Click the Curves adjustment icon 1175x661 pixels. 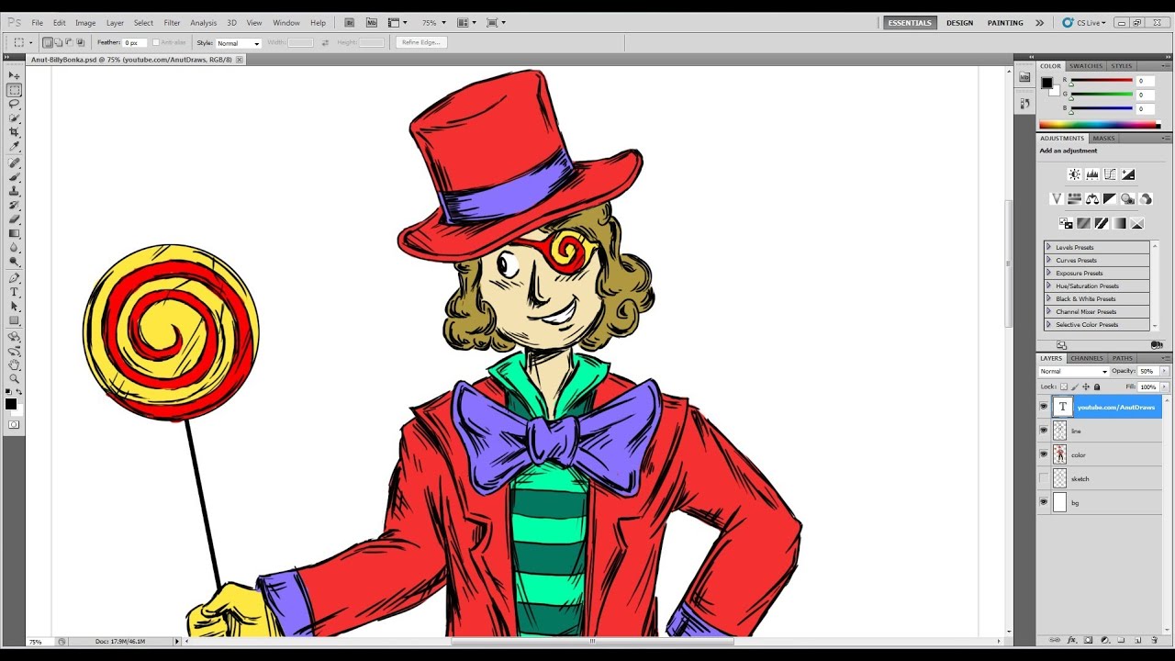[x=1109, y=174]
